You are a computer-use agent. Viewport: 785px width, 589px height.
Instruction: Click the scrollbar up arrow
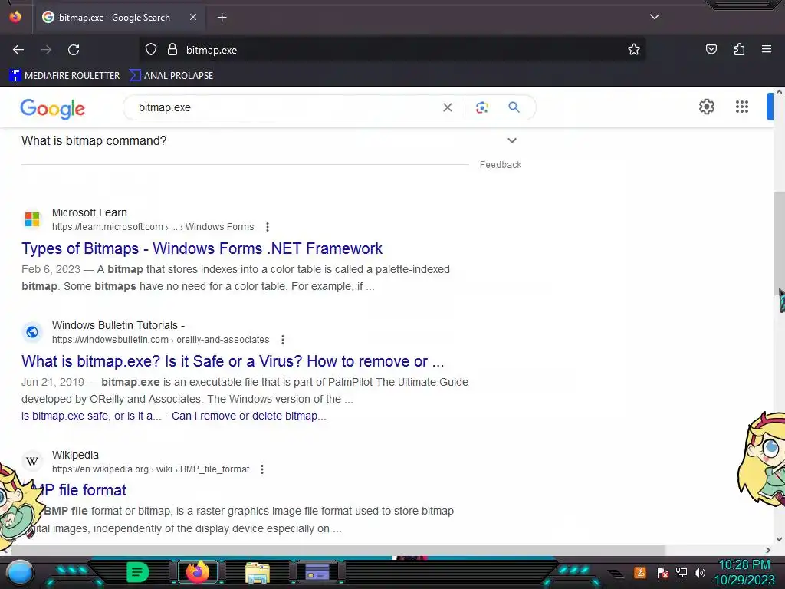click(x=779, y=92)
